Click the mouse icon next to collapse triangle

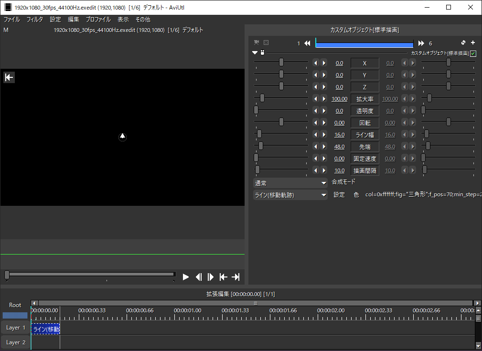coord(262,53)
